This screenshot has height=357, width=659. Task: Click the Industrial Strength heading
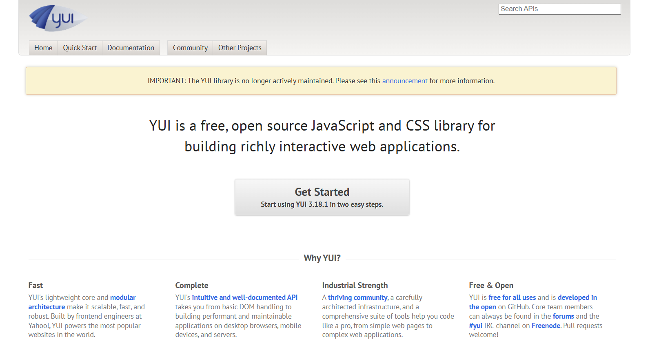355,285
